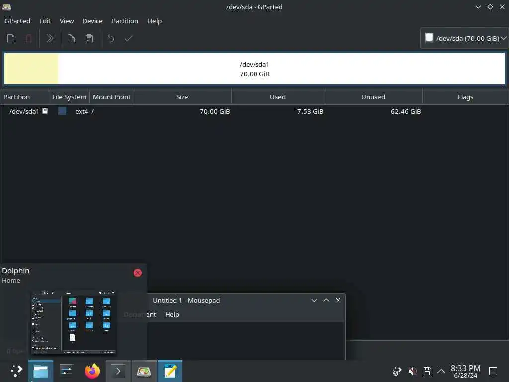Click the removable disk tray icon
The image size is (509, 382).
[427, 371]
